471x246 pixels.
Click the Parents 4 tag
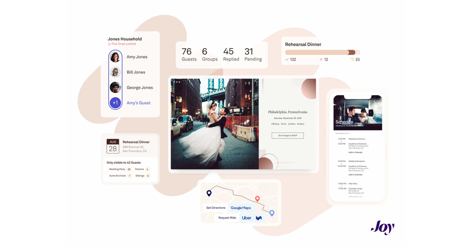click(x=142, y=169)
